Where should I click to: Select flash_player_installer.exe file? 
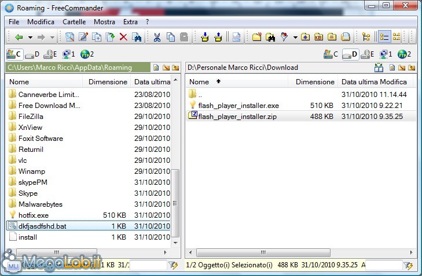tap(300, 105)
